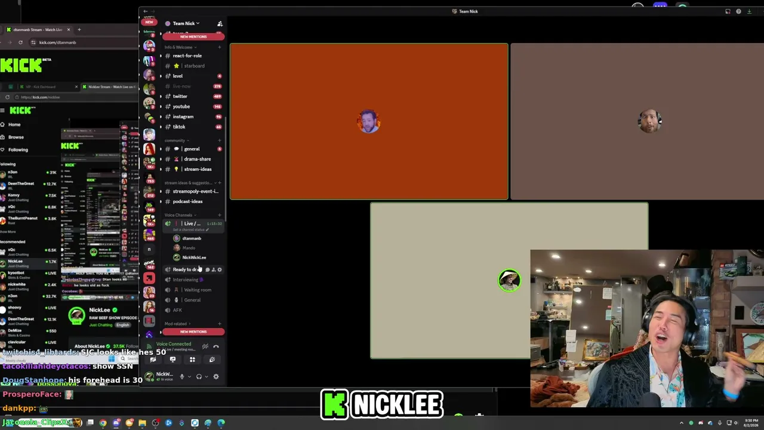Jump to upper NEW MENTIONS pill
Viewport: 764px width, 430px height.
(x=193, y=36)
